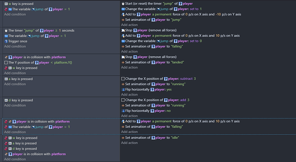Click the Stop player icon above "landed" animation action
The image size is (296, 162).
(x=123, y=57)
